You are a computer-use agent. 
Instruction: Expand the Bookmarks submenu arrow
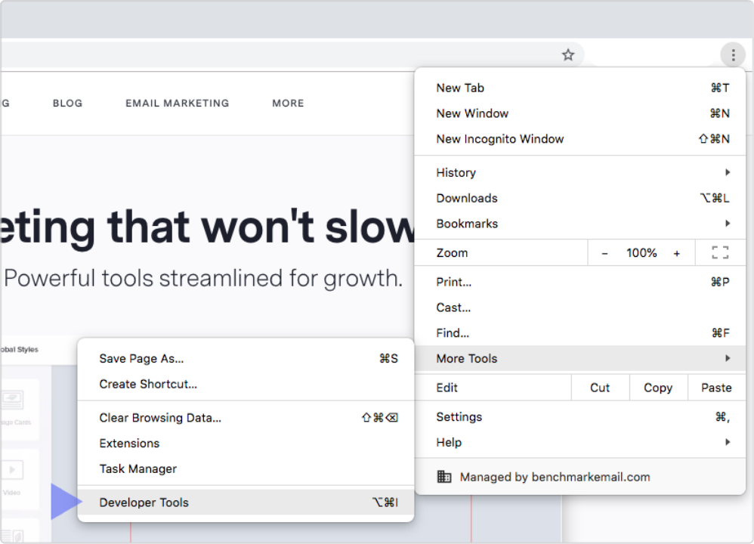coord(728,223)
